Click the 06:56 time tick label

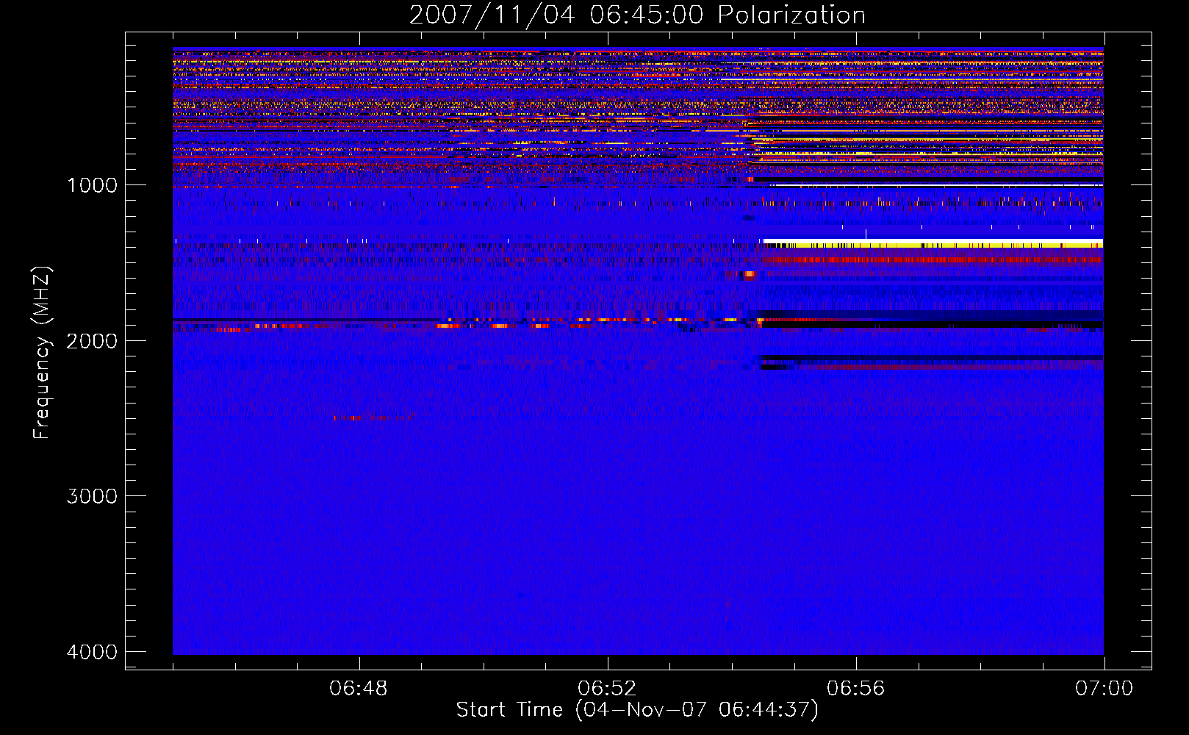[x=855, y=689]
